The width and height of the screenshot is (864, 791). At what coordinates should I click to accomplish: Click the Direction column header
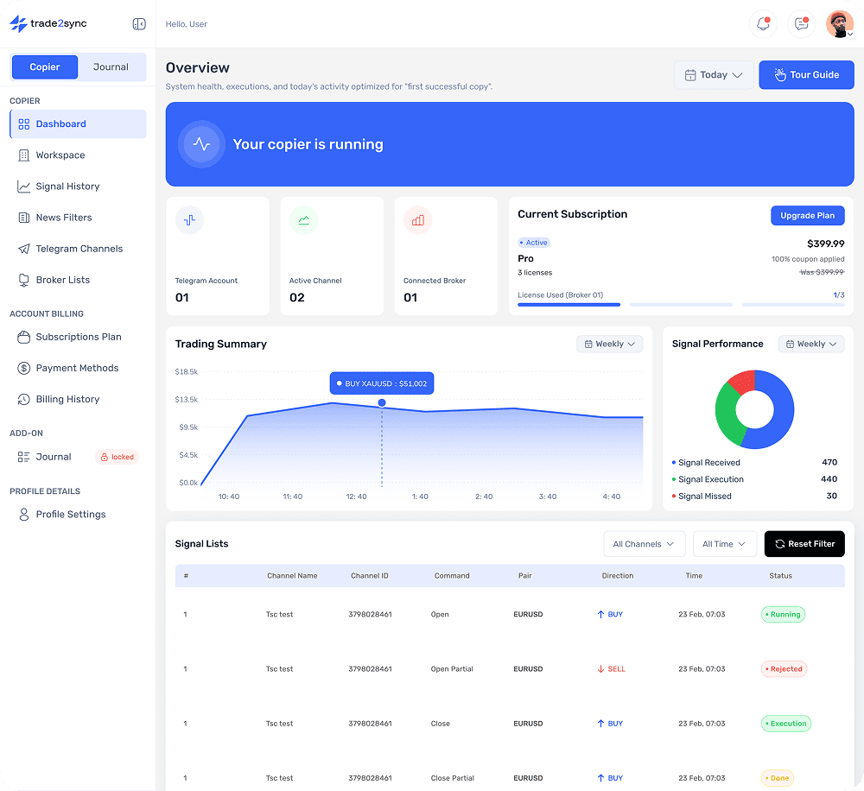[618, 576]
